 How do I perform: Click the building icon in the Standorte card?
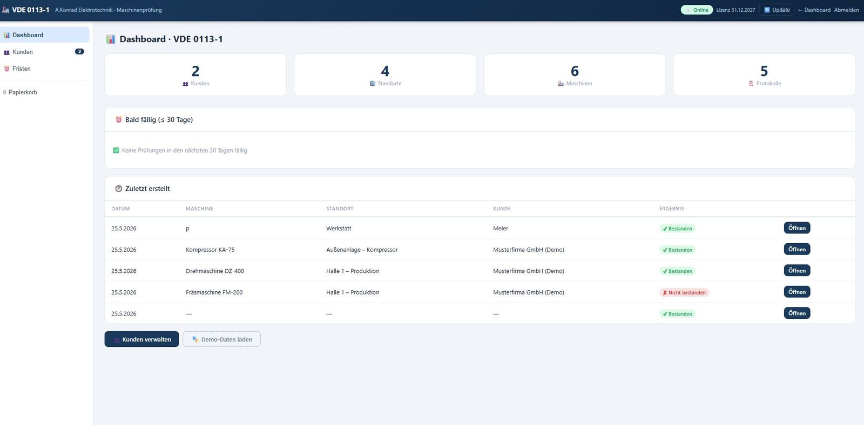click(x=373, y=84)
